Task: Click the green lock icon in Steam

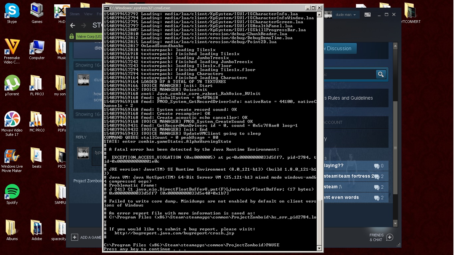Action: (x=71, y=36)
